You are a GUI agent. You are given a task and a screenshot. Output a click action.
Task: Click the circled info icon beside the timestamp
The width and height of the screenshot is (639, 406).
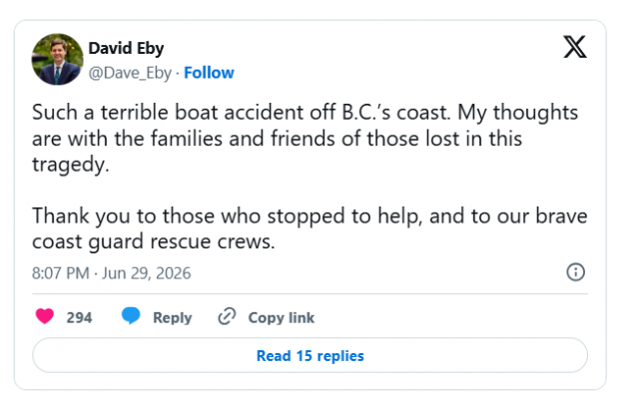click(x=575, y=272)
